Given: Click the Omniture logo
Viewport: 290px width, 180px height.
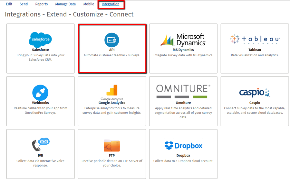Looking at the screenshot, I should click(x=183, y=92).
